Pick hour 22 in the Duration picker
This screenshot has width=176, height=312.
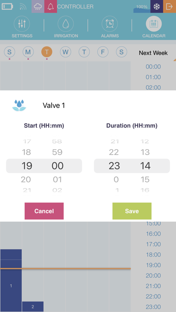[x=114, y=152]
